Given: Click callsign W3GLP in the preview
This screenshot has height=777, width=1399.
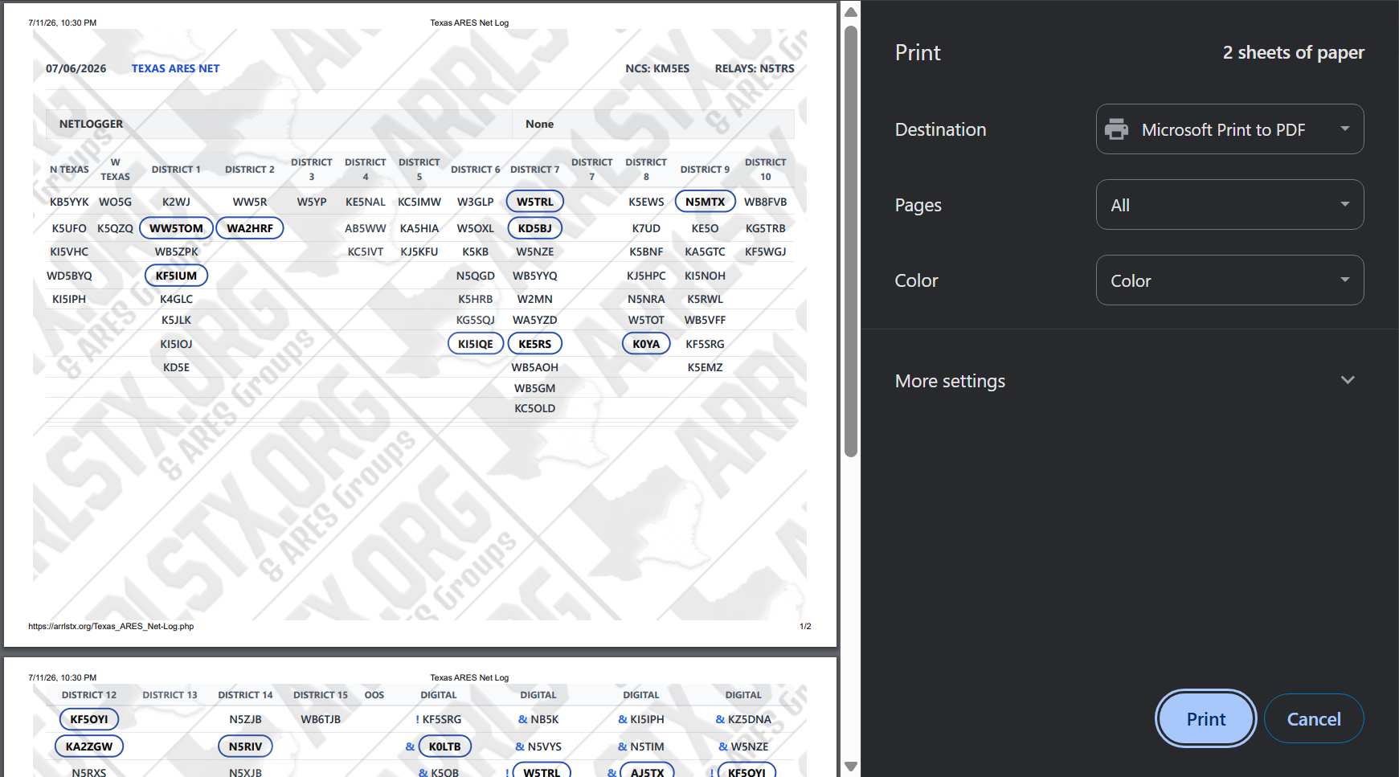Looking at the screenshot, I should tap(476, 202).
